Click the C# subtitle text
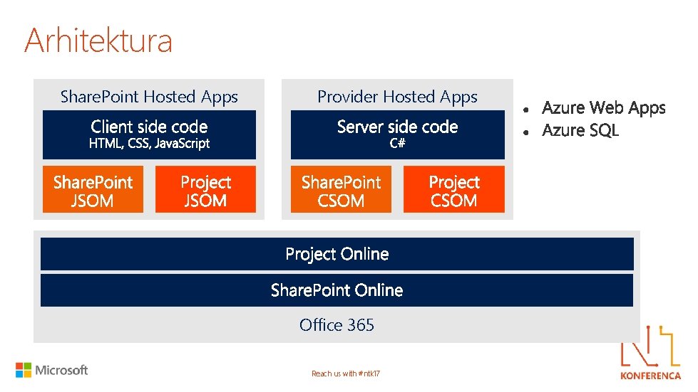The image size is (698, 392). pyautogui.click(x=397, y=143)
